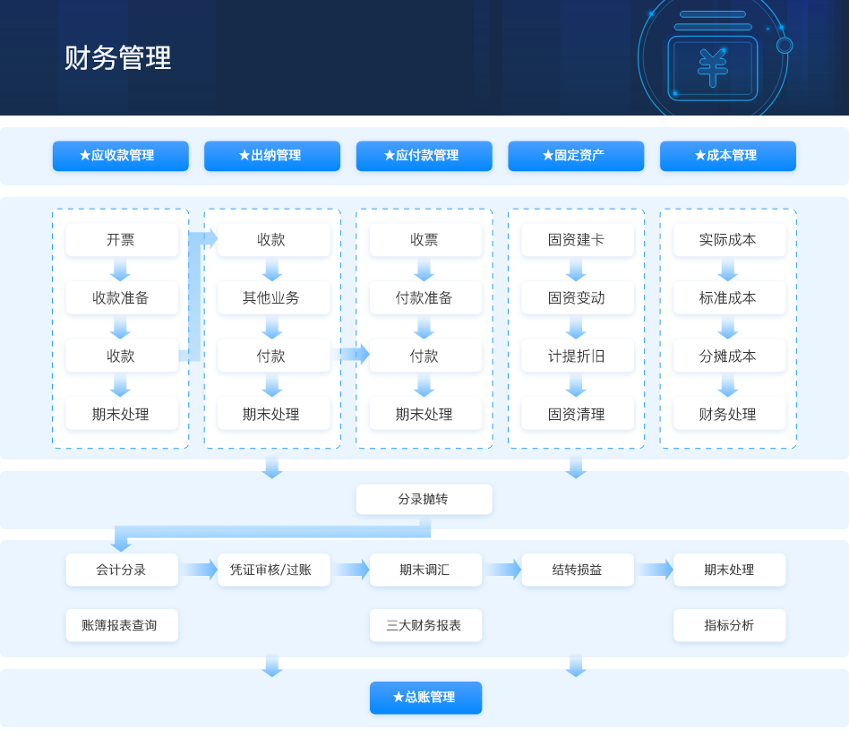The width and height of the screenshot is (849, 738).
Task: Open the ★固定资产 module button
Action: click(576, 156)
